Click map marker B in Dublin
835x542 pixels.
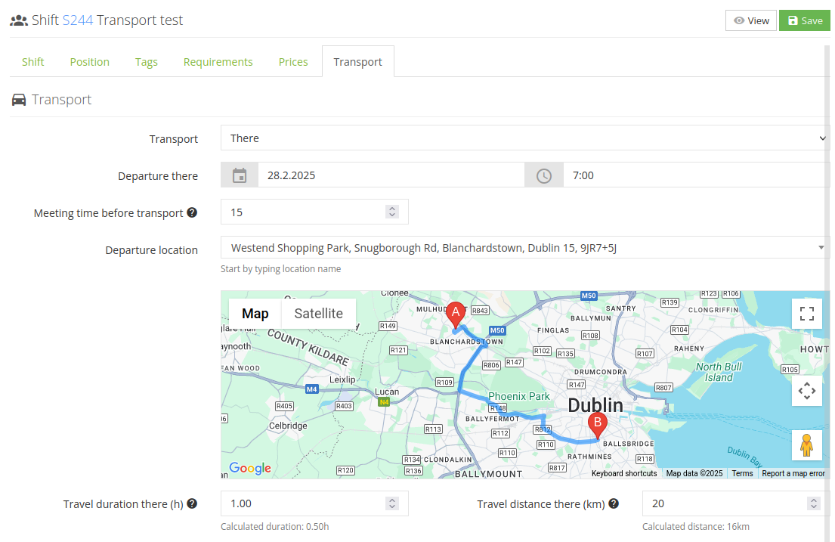598,427
